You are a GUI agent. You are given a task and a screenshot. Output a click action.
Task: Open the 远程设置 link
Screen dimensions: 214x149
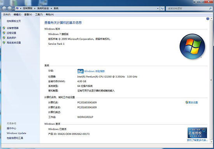[11, 33]
